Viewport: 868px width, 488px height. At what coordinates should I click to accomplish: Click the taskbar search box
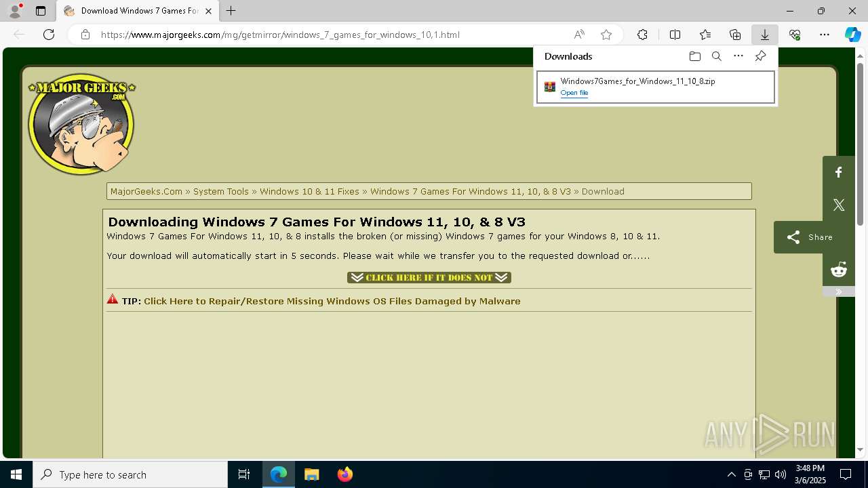click(x=130, y=474)
